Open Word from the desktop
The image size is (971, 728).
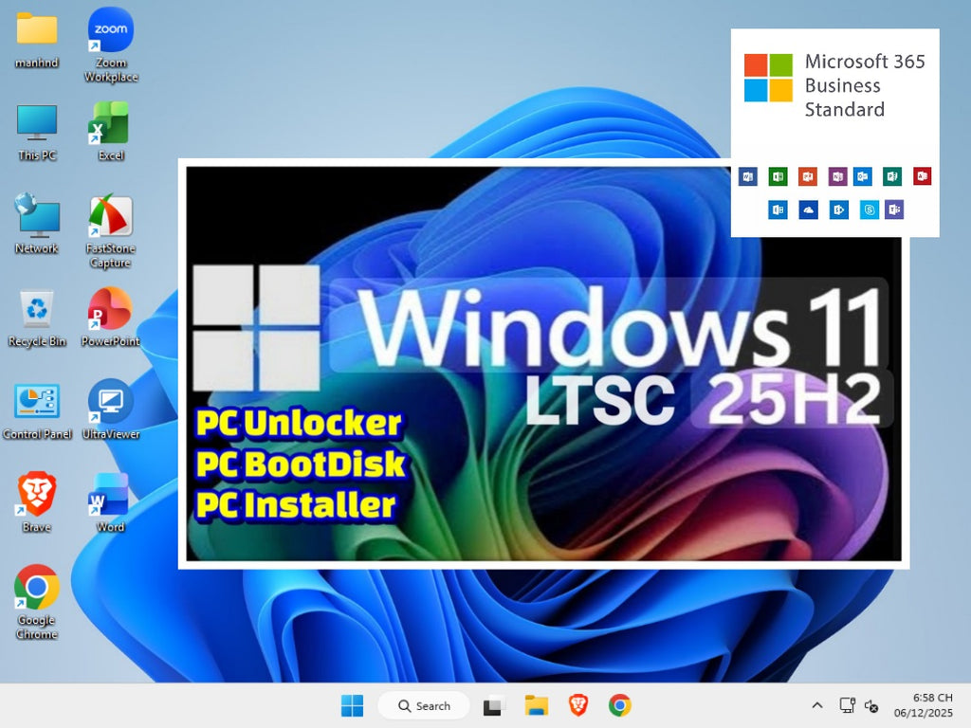[109, 493]
